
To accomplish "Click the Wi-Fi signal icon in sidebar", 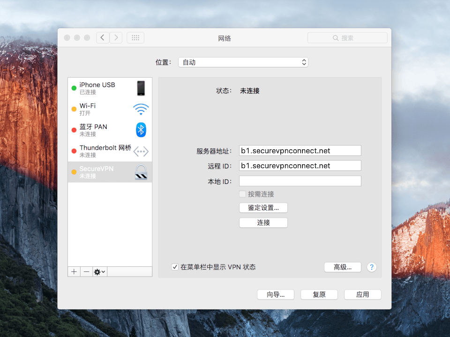I will [140, 109].
